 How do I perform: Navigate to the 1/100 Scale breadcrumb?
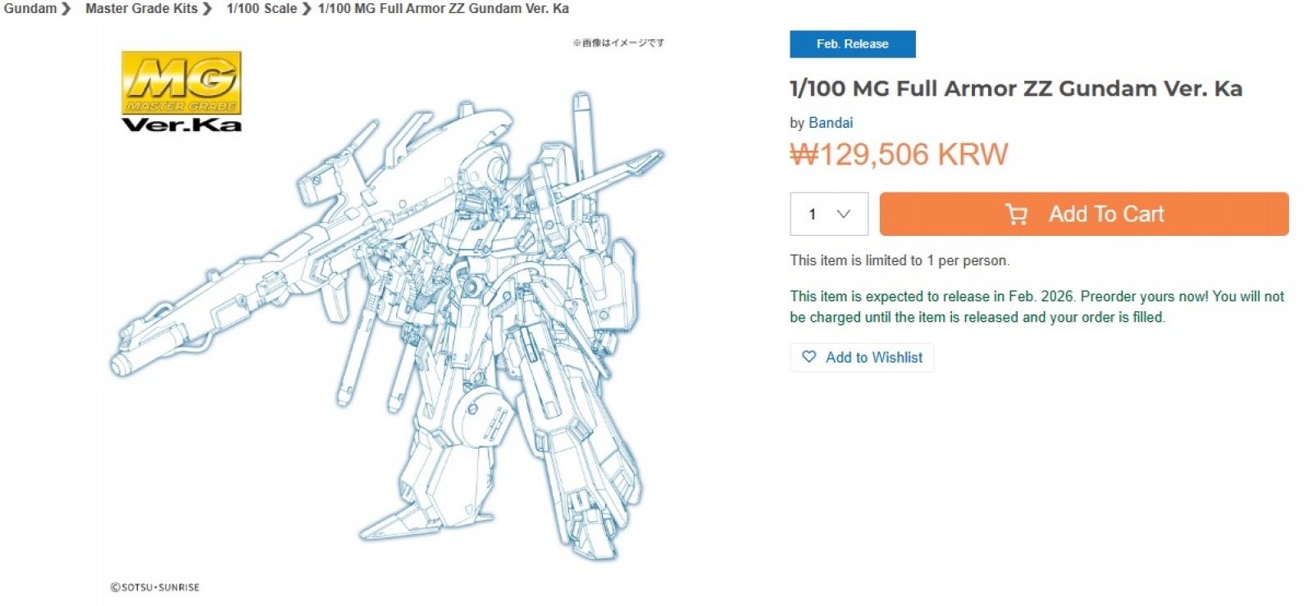[262, 9]
